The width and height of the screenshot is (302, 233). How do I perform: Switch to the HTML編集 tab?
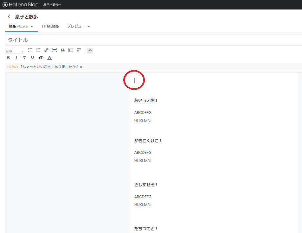51,26
